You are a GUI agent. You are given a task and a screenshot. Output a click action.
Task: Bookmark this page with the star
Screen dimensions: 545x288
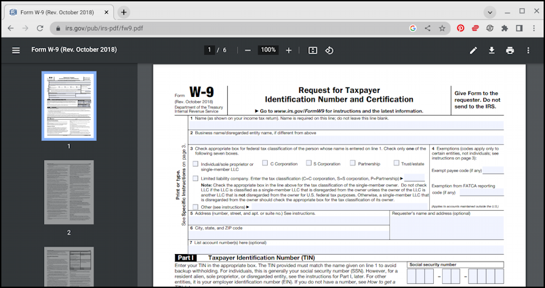pos(442,28)
